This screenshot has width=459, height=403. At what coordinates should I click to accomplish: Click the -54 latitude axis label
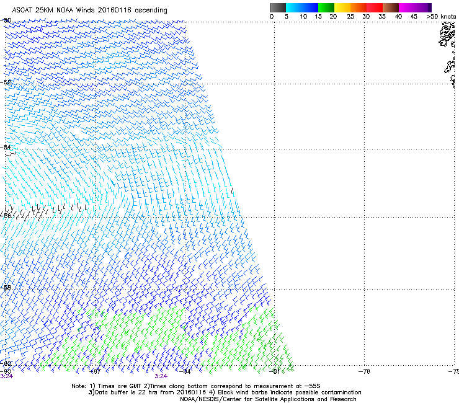[x=6, y=147]
